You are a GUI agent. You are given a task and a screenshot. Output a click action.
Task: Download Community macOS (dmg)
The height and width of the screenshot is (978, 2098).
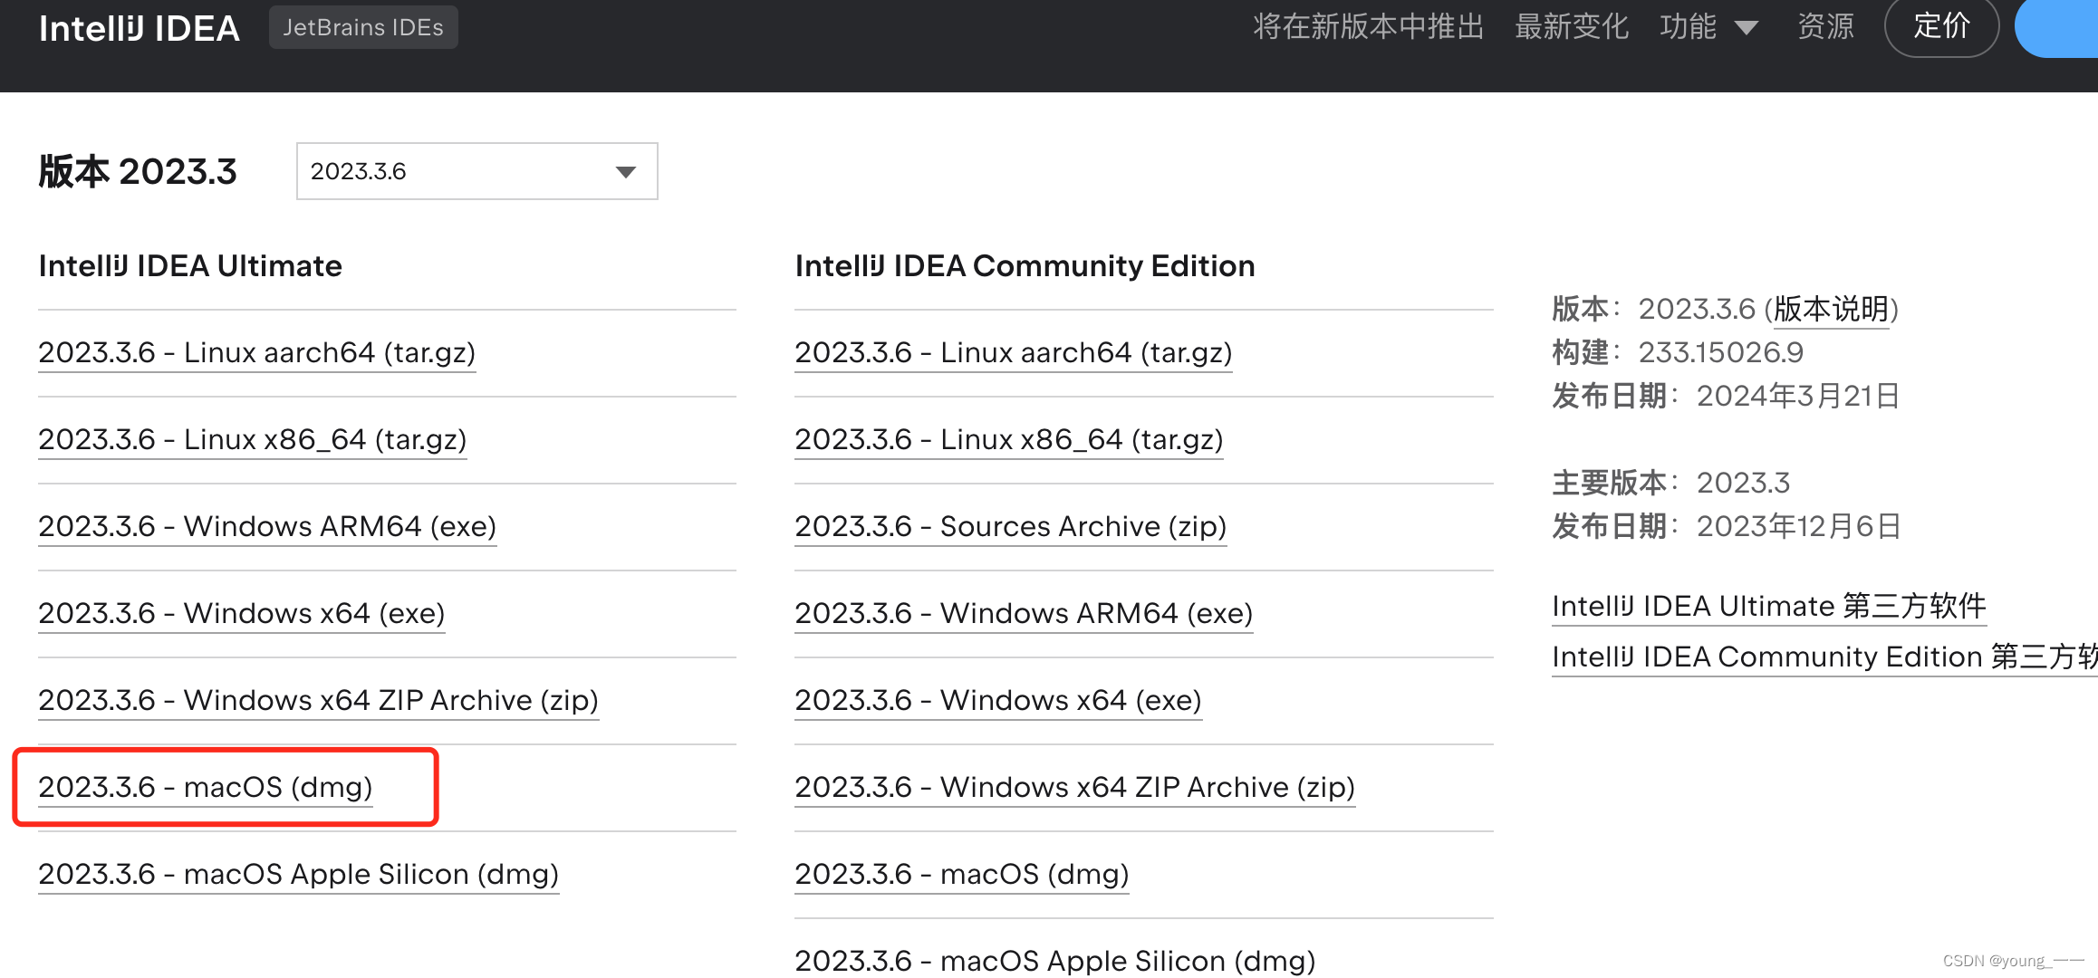[x=961, y=874]
